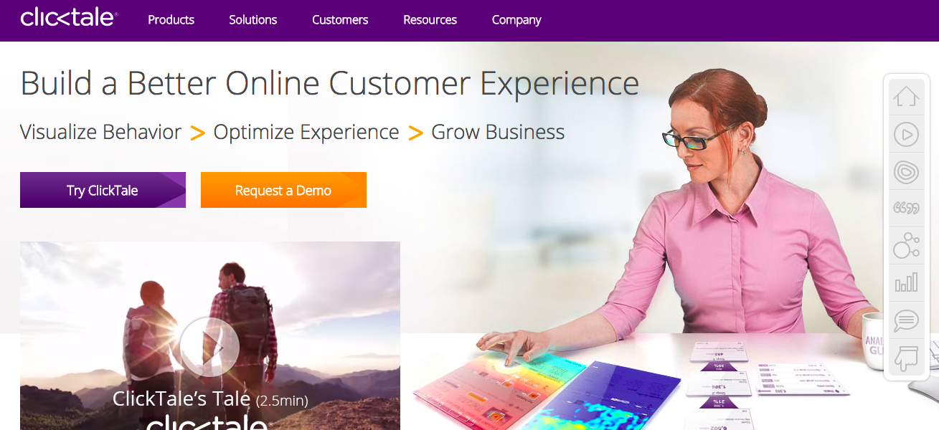Screen dimensions: 939x430
Task: Click the home icon in side panel
Action: 906,96
